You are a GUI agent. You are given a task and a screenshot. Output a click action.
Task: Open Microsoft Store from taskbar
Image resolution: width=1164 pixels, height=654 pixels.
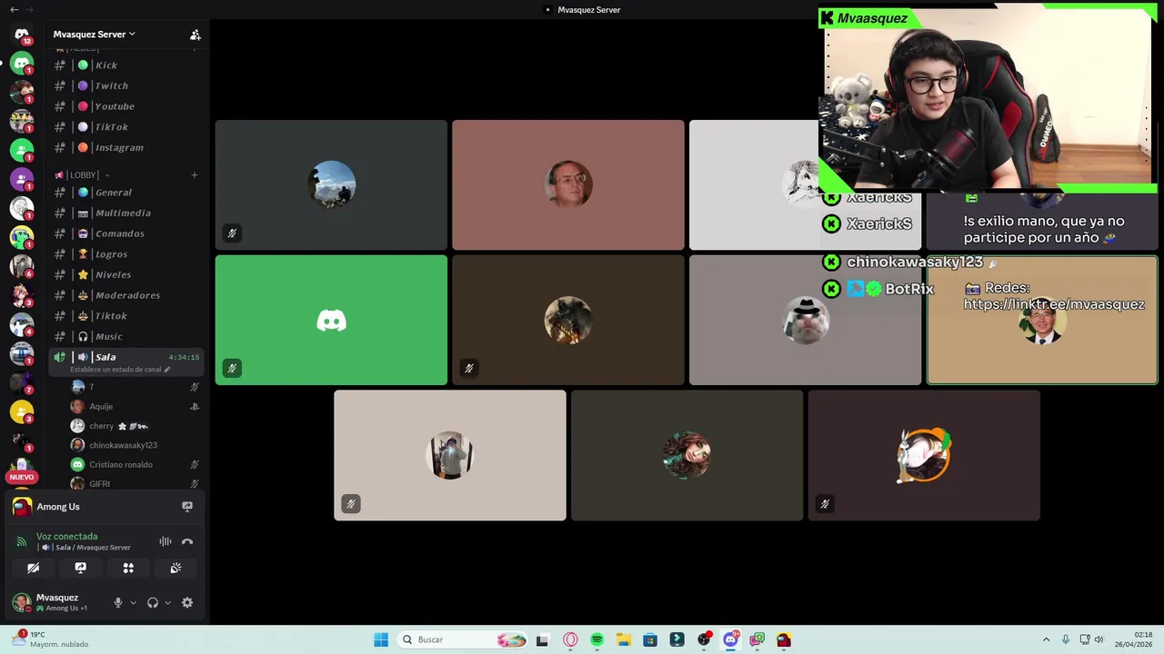[x=650, y=639]
